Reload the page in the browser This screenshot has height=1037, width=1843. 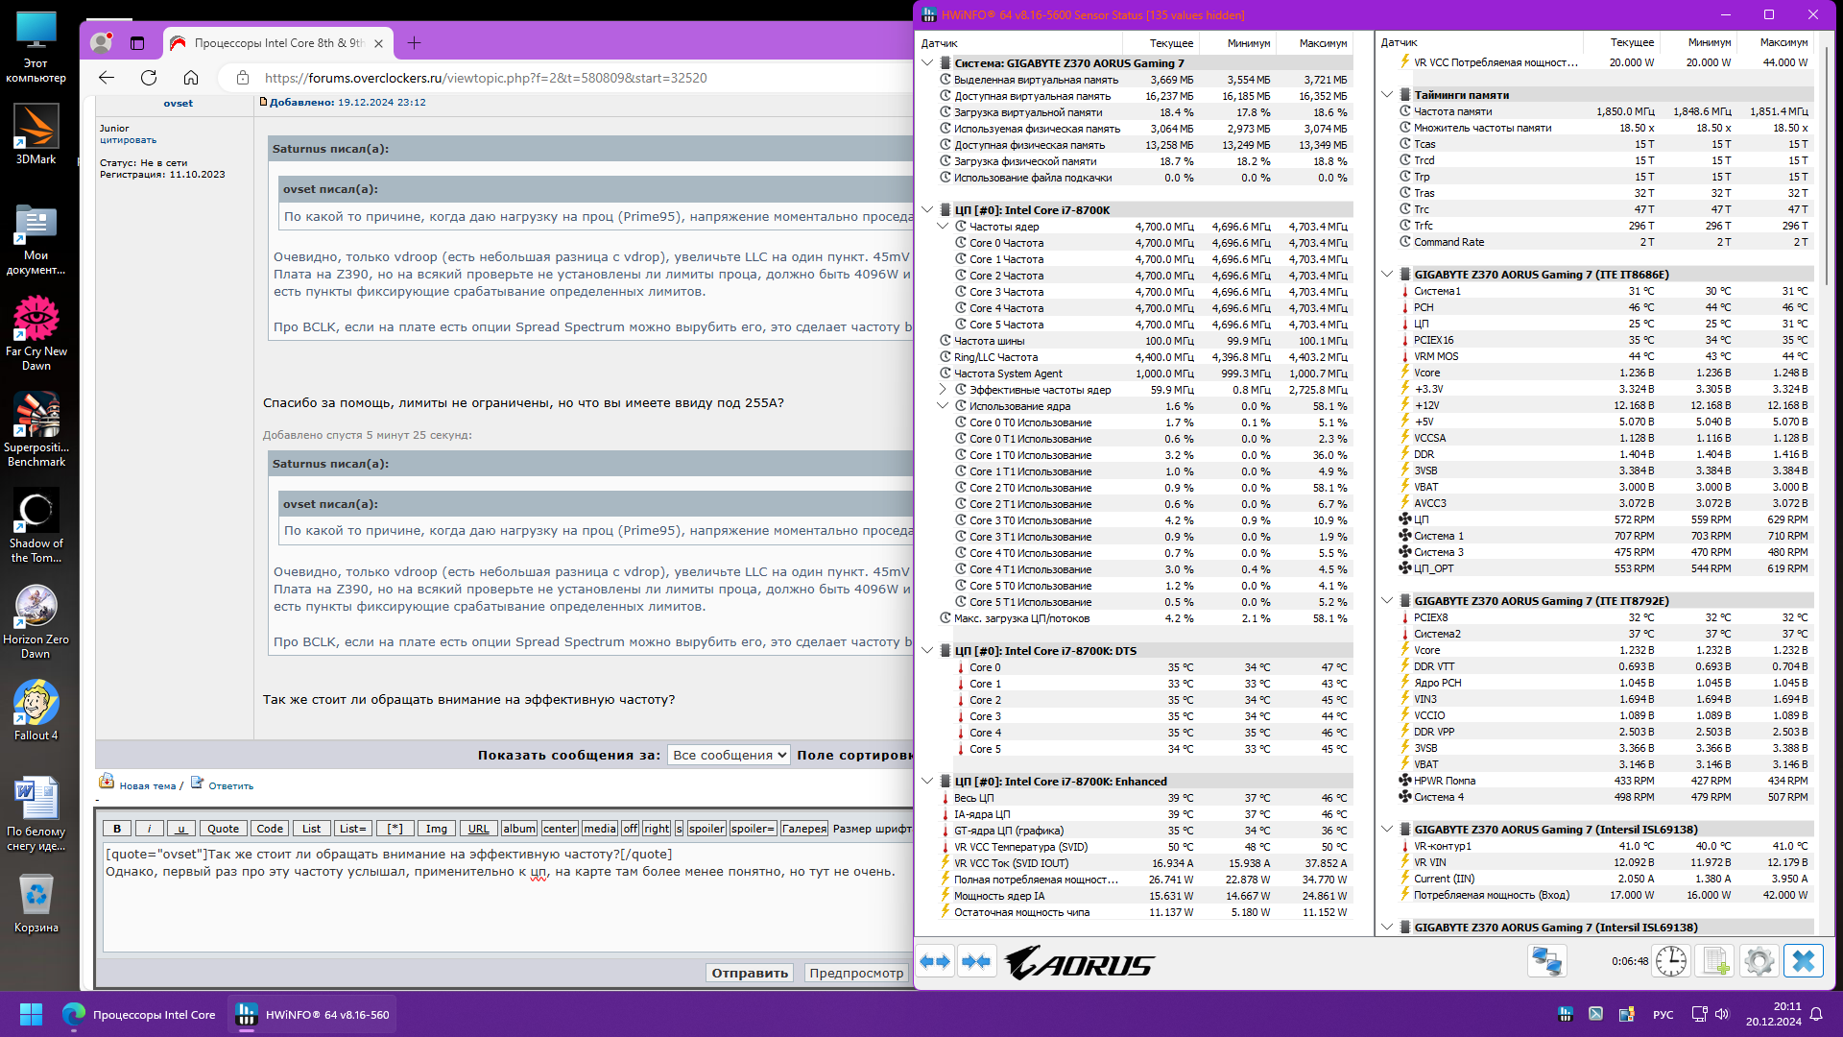pos(149,78)
